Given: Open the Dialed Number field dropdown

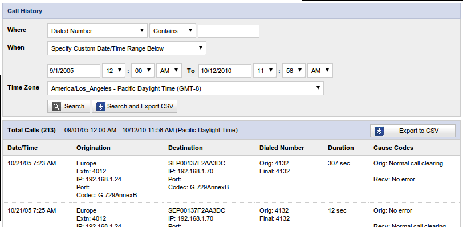Looking at the screenshot, I should click(98, 31).
